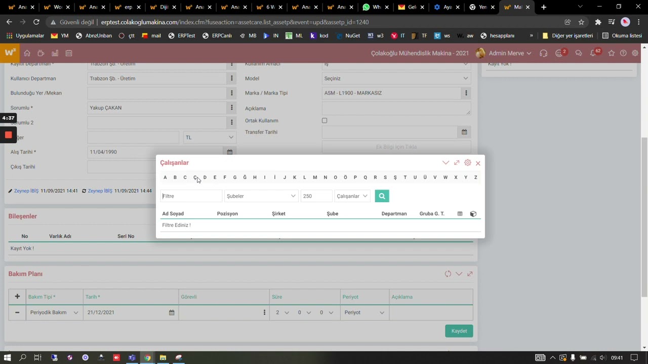
Task: Open the chat messages icon in header
Action: 578,53
